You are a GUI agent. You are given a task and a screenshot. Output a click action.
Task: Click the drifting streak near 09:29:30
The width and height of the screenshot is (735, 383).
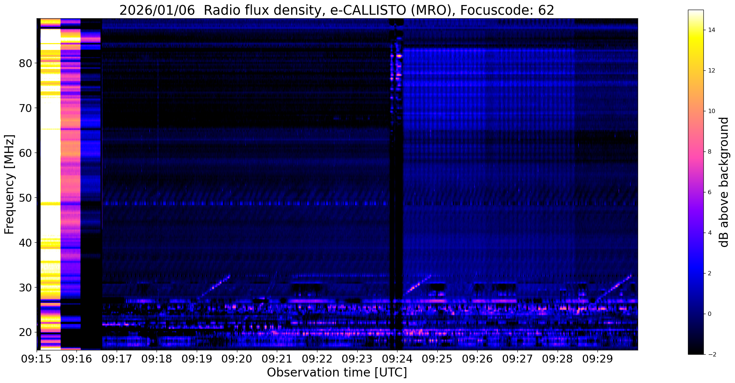[615, 286]
